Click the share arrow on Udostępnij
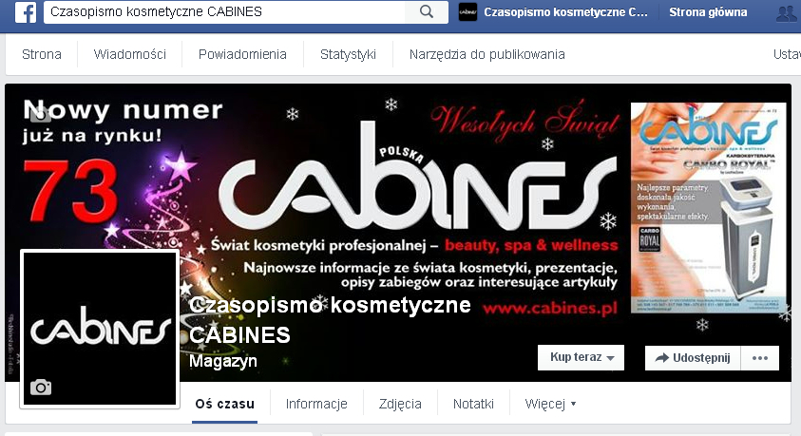 [662, 358]
